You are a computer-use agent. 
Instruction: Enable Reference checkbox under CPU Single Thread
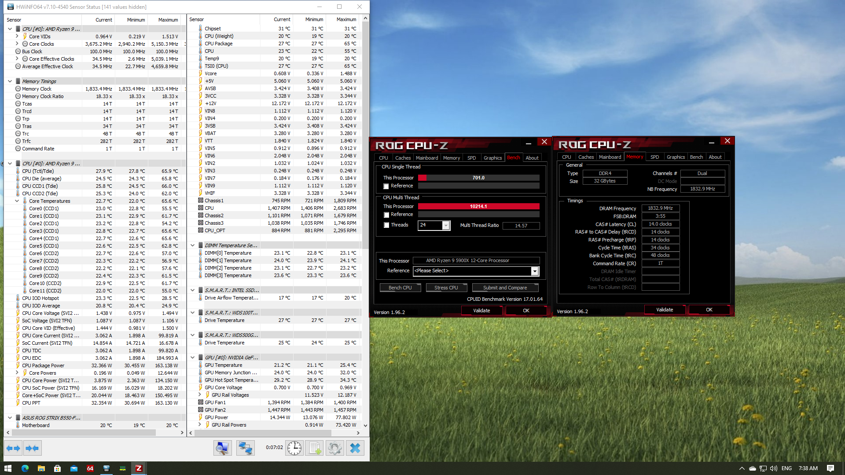pos(386,186)
